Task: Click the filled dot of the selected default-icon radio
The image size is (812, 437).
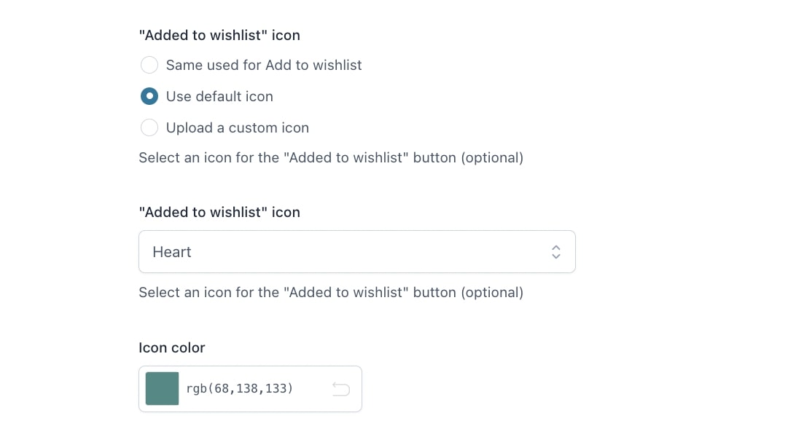Action: point(149,96)
